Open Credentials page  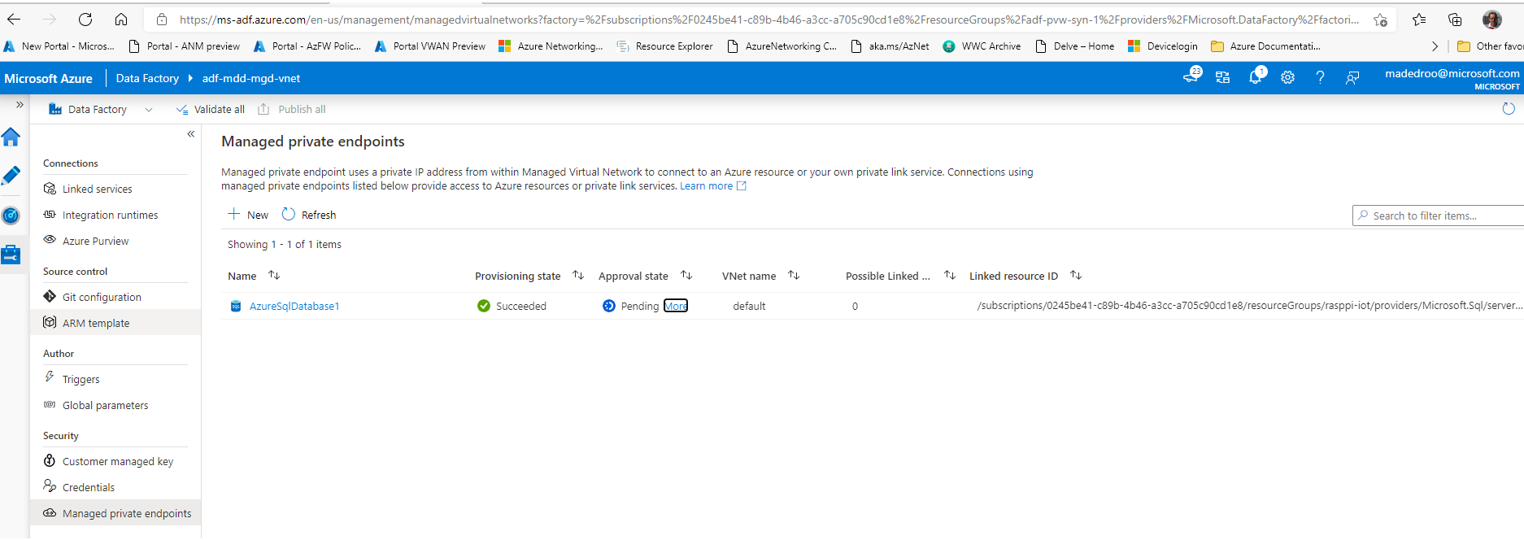pyautogui.click(x=88, y=488)
